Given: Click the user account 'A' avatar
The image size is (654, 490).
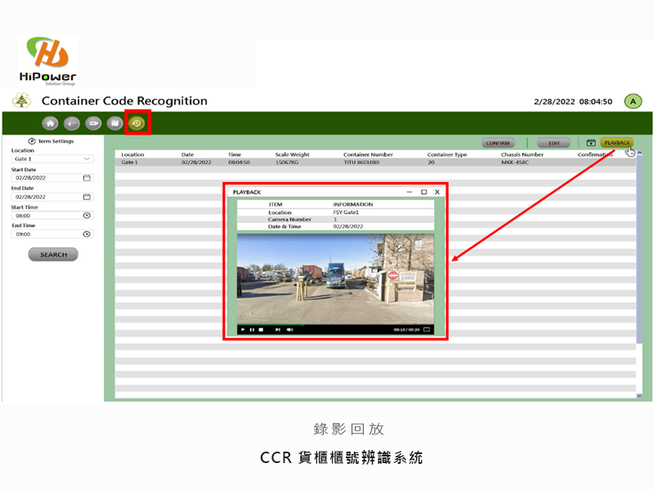Looking at the screenshot, I should click(633, 101).
